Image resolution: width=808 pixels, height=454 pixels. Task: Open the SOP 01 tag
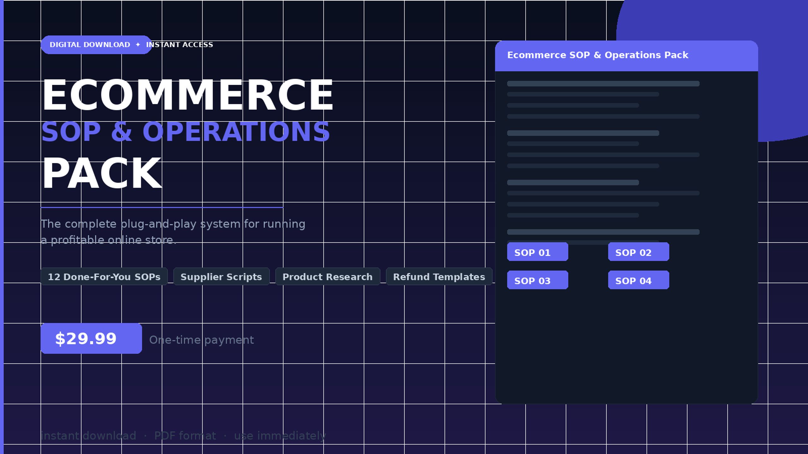(x=538, y=252)
